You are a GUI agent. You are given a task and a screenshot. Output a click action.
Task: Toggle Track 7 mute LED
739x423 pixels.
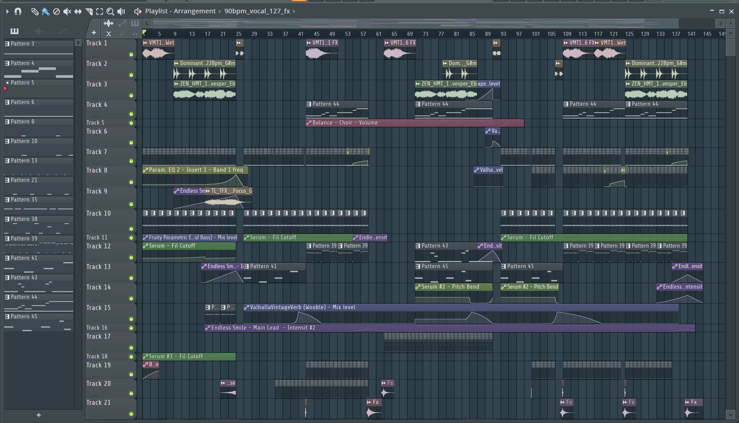tap(131, 161)
